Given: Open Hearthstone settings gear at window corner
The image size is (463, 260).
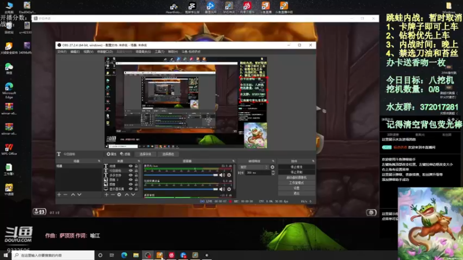Looking at the screenshot, I should point(371,212).
